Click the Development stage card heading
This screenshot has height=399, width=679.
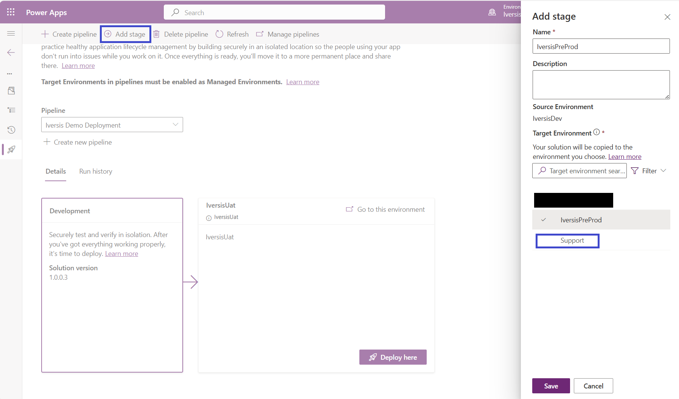coord(70,211)
